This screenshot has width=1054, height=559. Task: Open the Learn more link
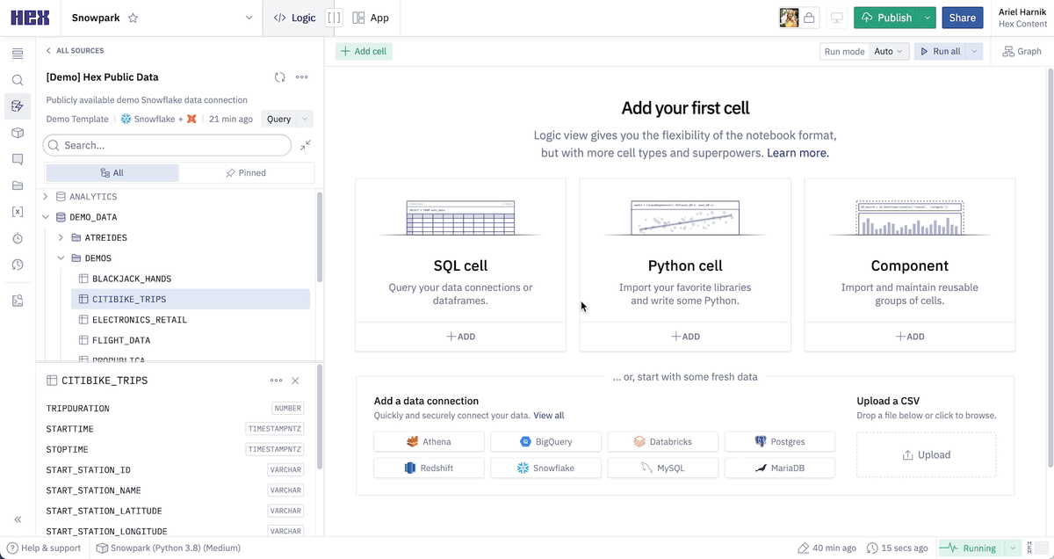(798, 153)
